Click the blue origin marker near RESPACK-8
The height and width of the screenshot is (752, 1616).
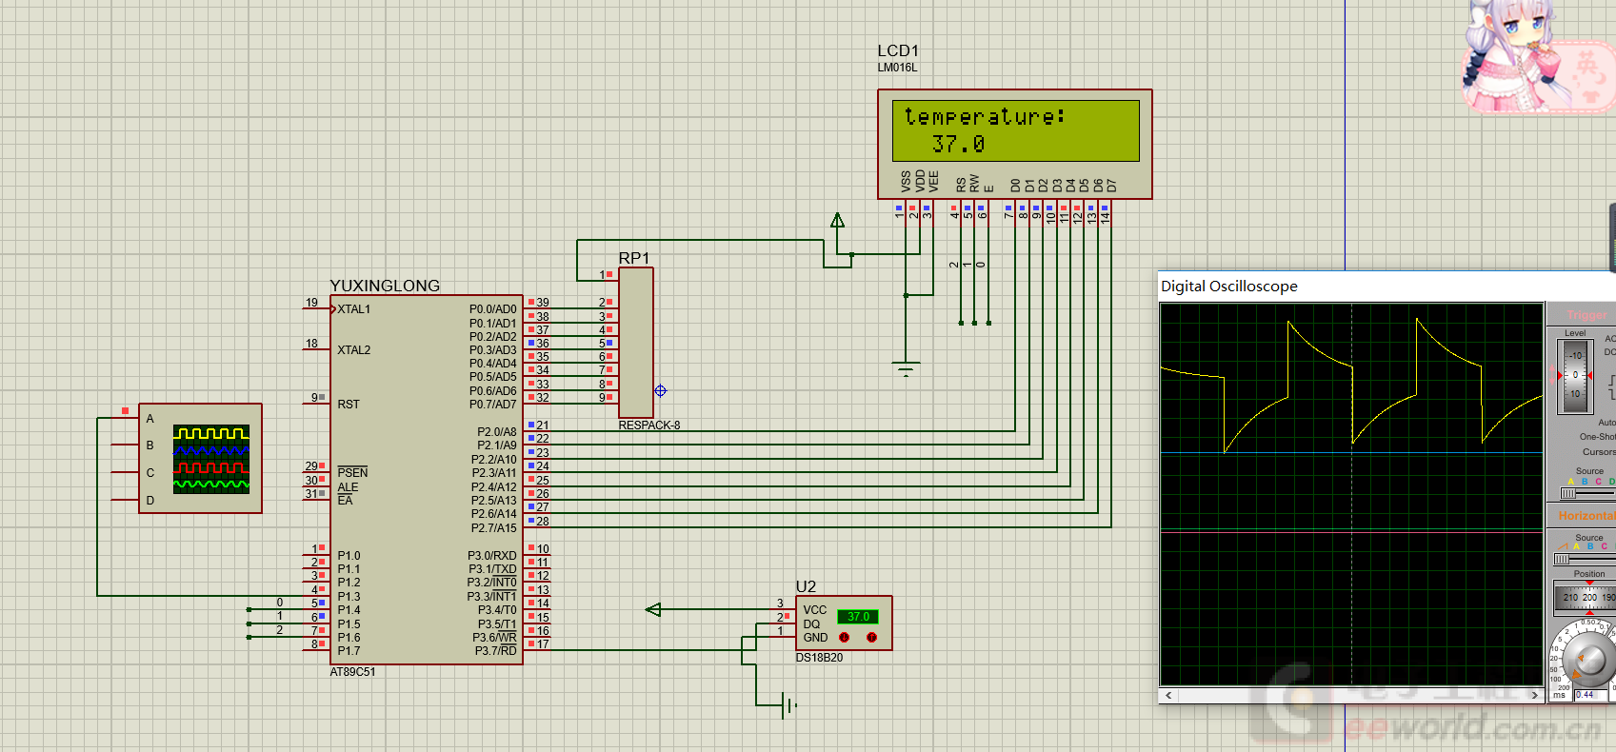click(660, 390)
